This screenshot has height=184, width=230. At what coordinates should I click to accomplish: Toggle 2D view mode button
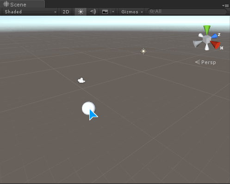pyautogui.click(x=66, y=12)
